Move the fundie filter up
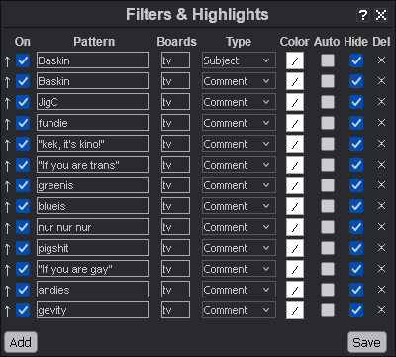 pyautogui.click(x=8, y=124)
